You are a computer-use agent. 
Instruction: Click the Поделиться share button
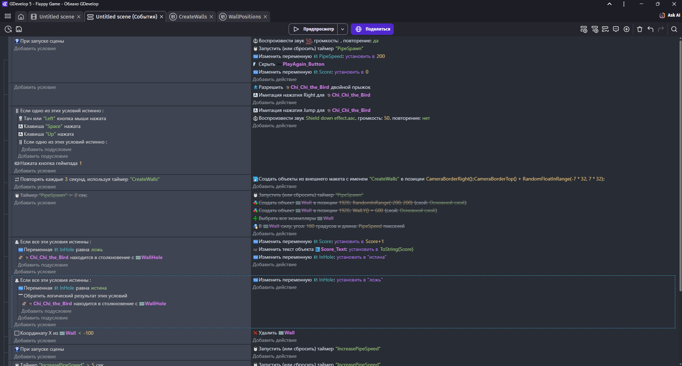click(372, 29)
